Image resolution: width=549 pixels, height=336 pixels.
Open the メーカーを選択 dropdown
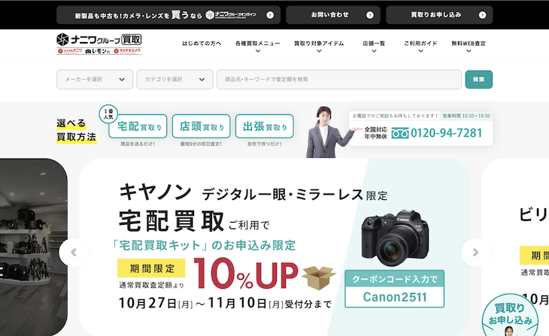(x=95, y=80)
